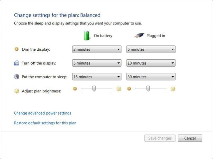Open Dim the display dropdown on battery

coord(97,49)
